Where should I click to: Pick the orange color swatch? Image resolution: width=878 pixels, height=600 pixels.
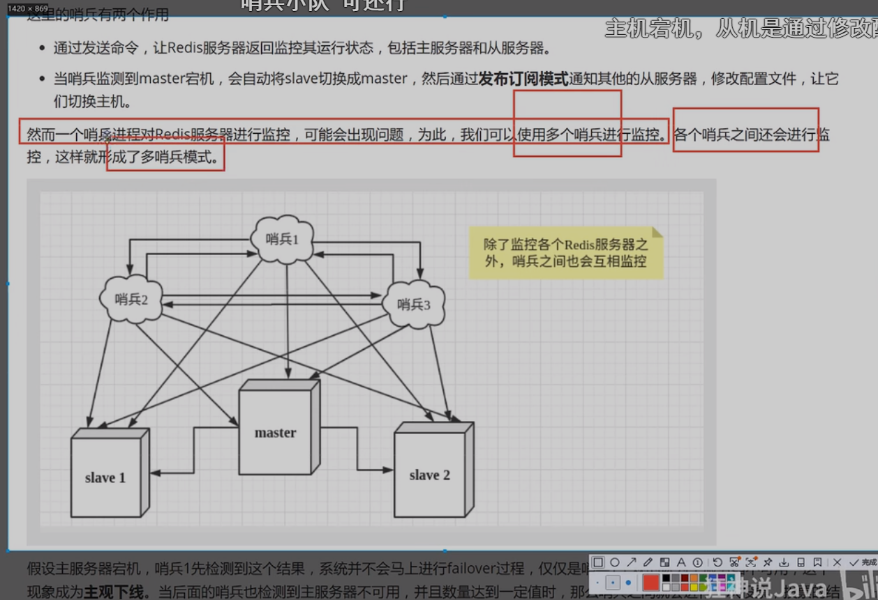pos(694,578)
